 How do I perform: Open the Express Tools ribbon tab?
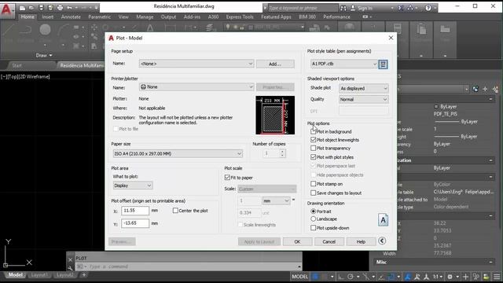pos(240,17)
